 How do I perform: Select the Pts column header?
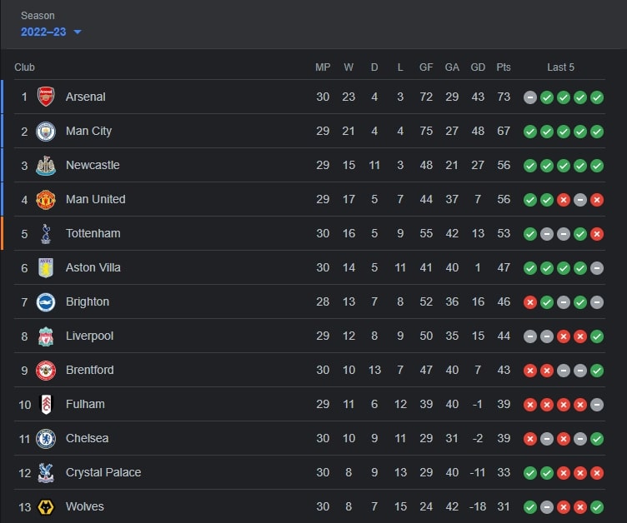504,67
